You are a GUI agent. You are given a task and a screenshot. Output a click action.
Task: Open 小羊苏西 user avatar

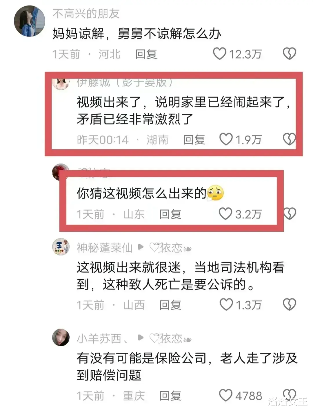click(x=61, y=337)
